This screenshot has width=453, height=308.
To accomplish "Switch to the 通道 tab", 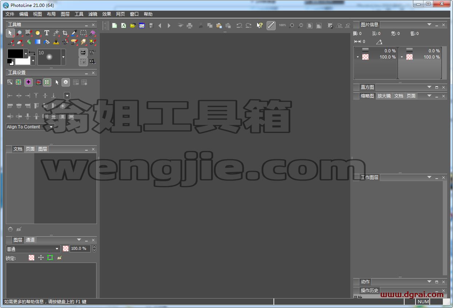I will pyautogui.click(x=30, y=240).
